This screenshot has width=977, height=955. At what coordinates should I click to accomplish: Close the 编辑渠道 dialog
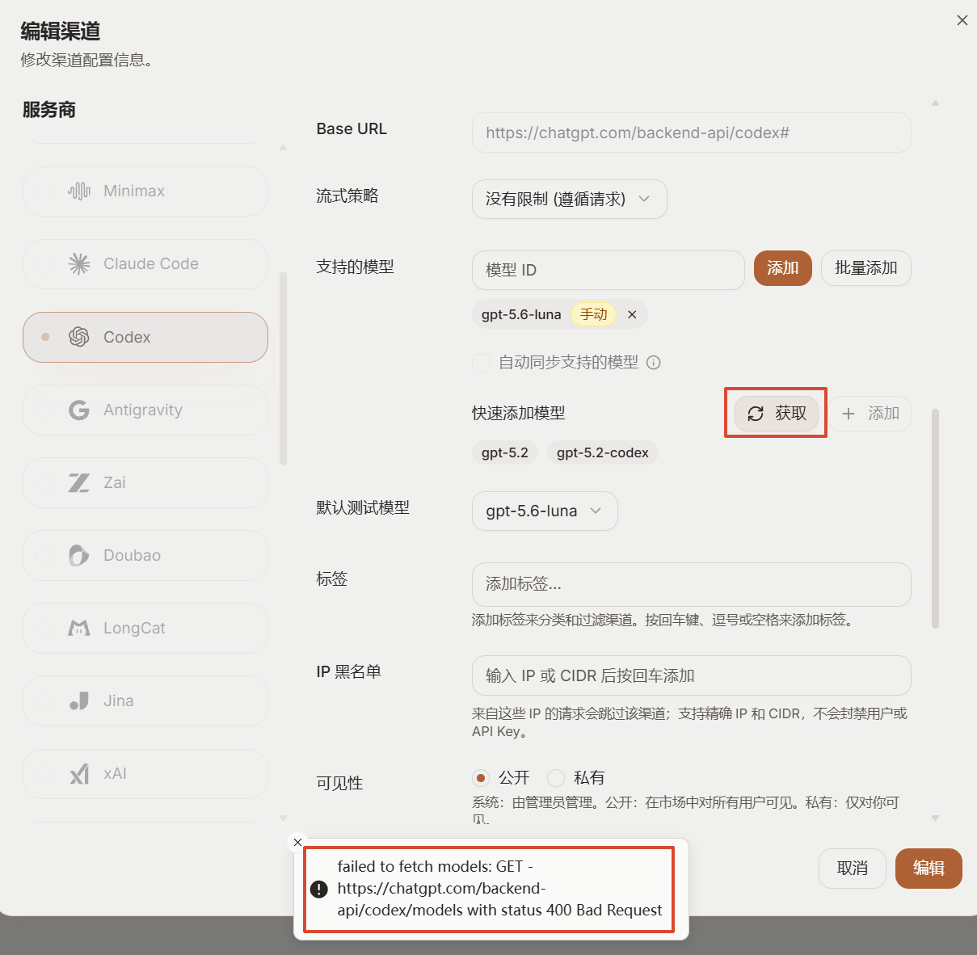962,20
